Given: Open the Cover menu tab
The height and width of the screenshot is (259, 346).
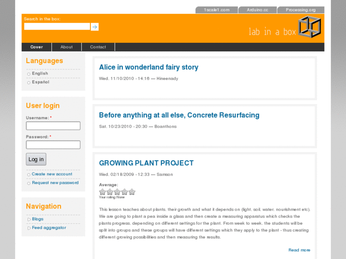Looking at the screenshot, I should pyautogui.click(x=37, y=47).
